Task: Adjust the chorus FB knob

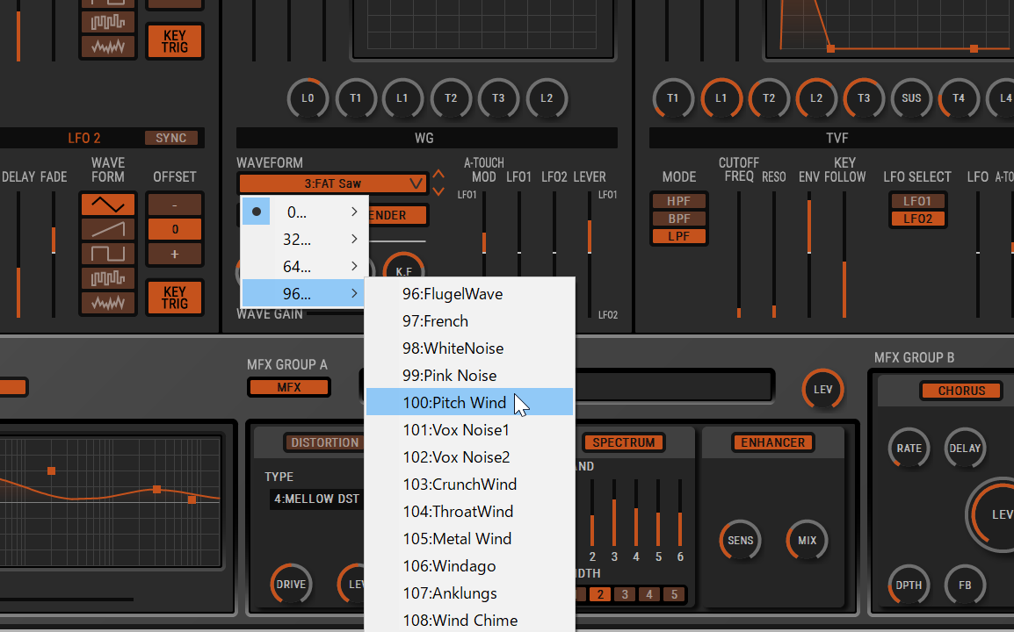Action: [x=965, y=585]
